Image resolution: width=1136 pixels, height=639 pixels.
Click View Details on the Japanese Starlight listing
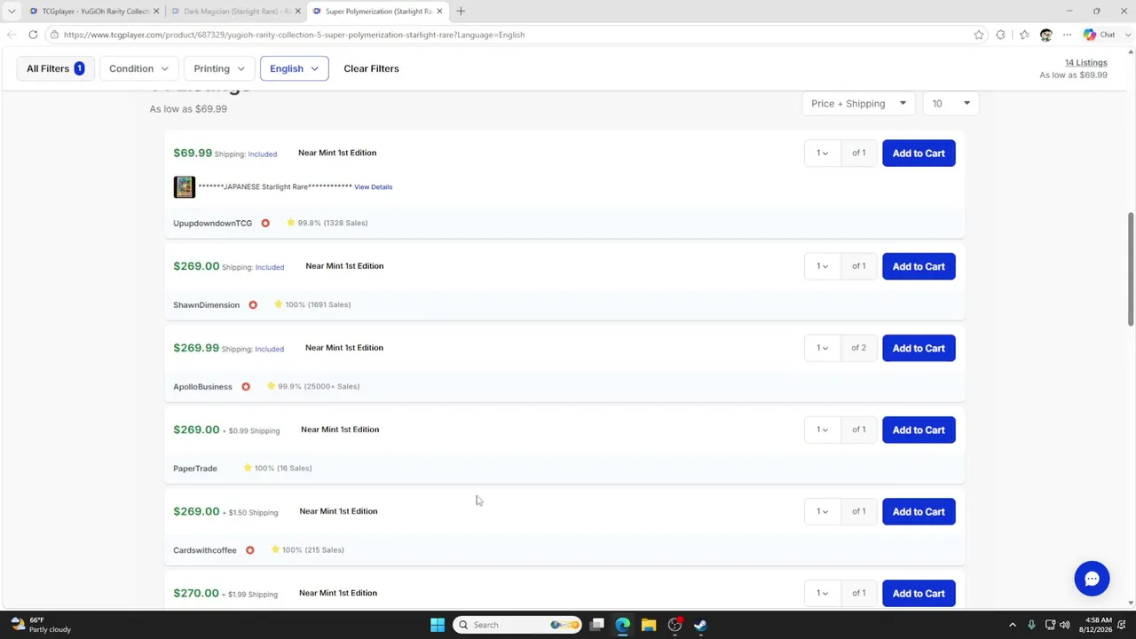373,187
